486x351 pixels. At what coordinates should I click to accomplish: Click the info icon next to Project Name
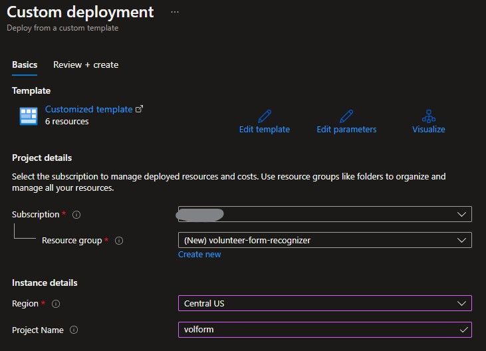point(73,330)
